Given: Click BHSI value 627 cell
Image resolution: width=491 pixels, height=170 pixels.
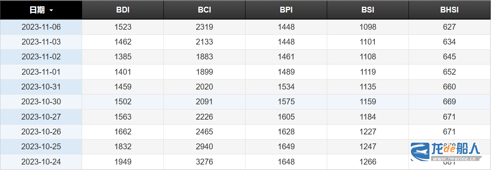Looking at the screenshot, I should tap(449, 27).
